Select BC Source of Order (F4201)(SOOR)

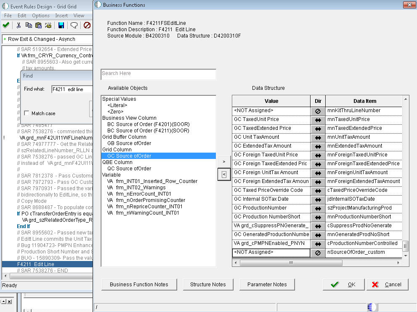click(149, 124)
